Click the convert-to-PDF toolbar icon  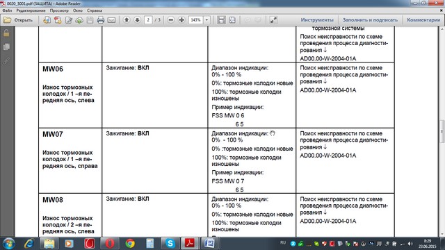(47, 20)
